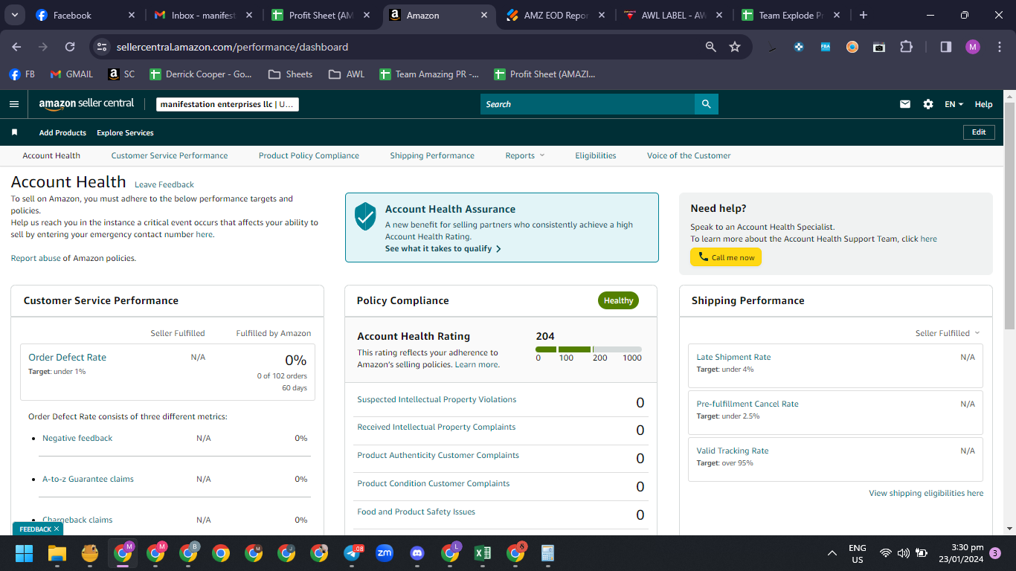Open the Seller Central messages envelope icon

click(x=905, y=104)
